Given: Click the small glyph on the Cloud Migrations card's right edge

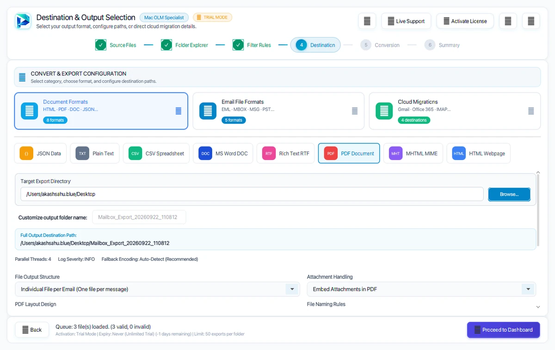Looking at the screenshot, I should 531,111.
